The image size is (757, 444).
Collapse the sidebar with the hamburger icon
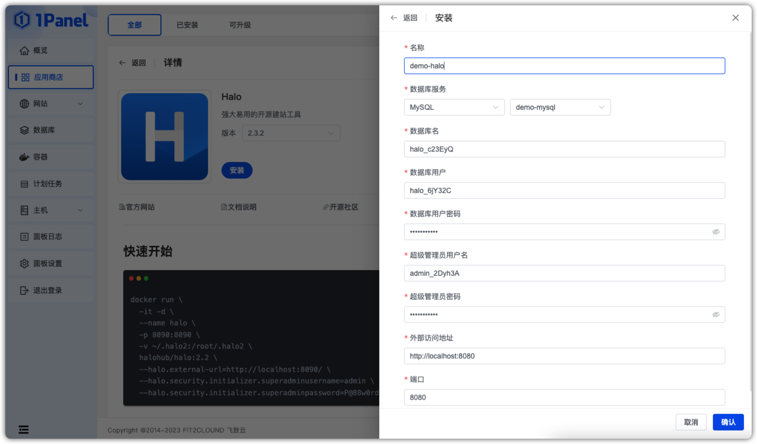[23, 430]
